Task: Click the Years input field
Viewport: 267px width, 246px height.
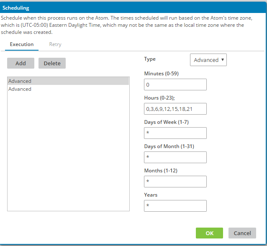Action: (175, 206)
